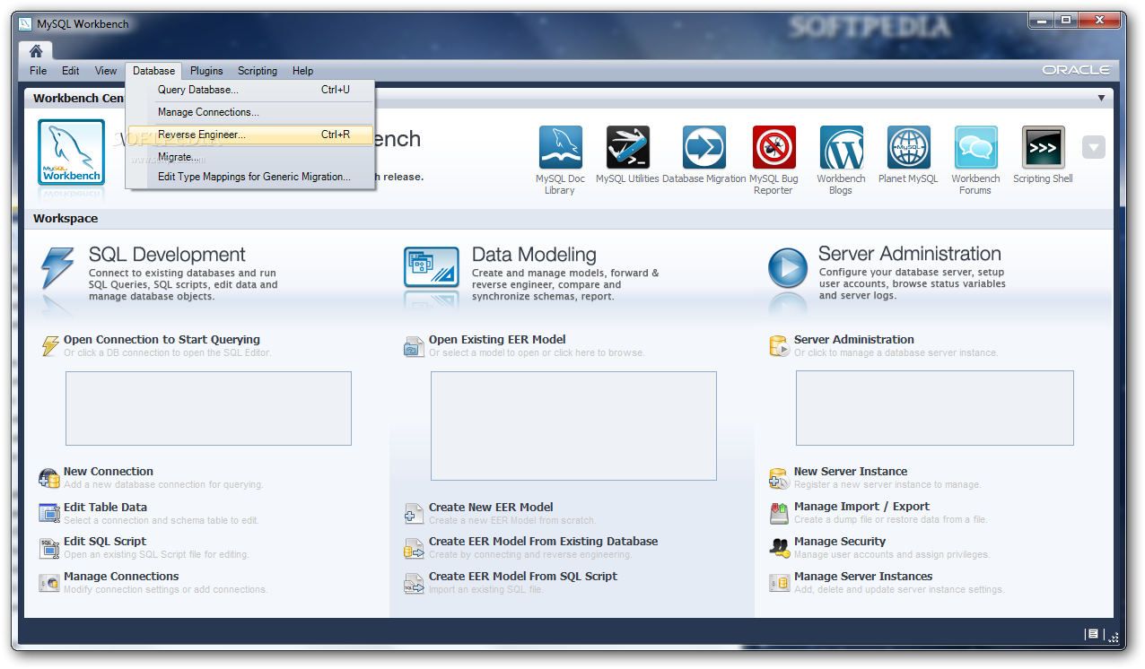
Task: Click the Data Modeling diagram icon
Action: [x=432, y=266]
